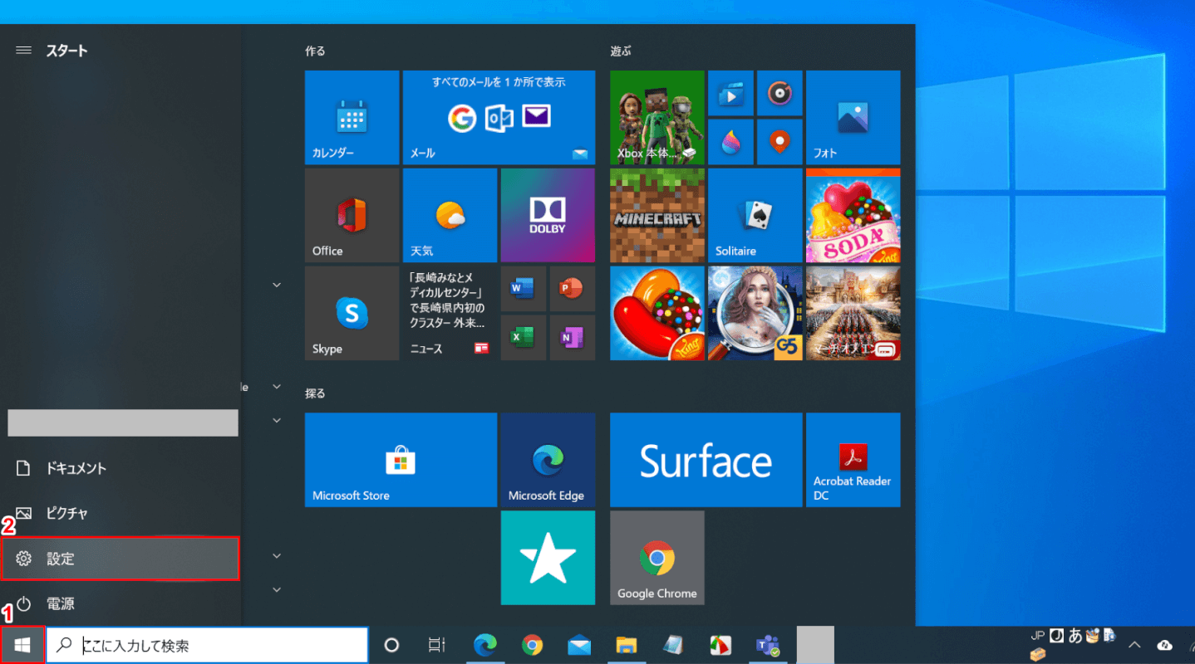The width and height of the screenshot is (1195, 664).
Task: Launch the Skype tile
Action: 352,313
